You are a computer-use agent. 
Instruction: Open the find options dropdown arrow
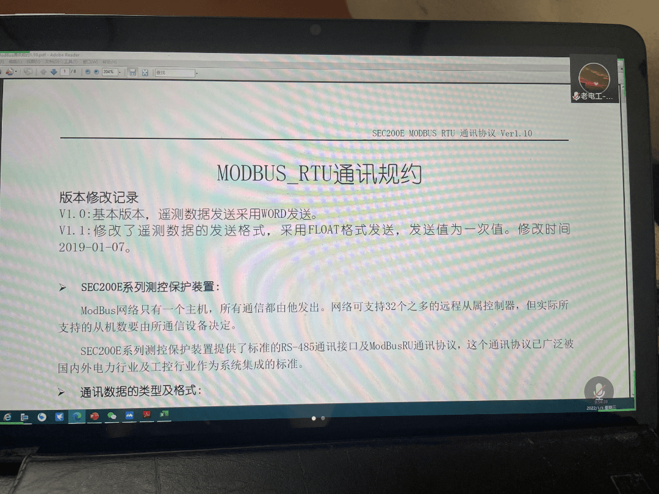pos(197,74)
